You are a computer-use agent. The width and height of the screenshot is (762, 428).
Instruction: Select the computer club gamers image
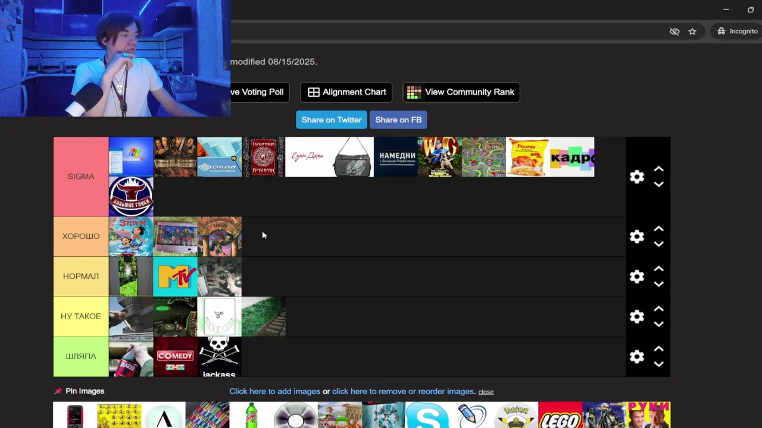[x=220, y=276]
